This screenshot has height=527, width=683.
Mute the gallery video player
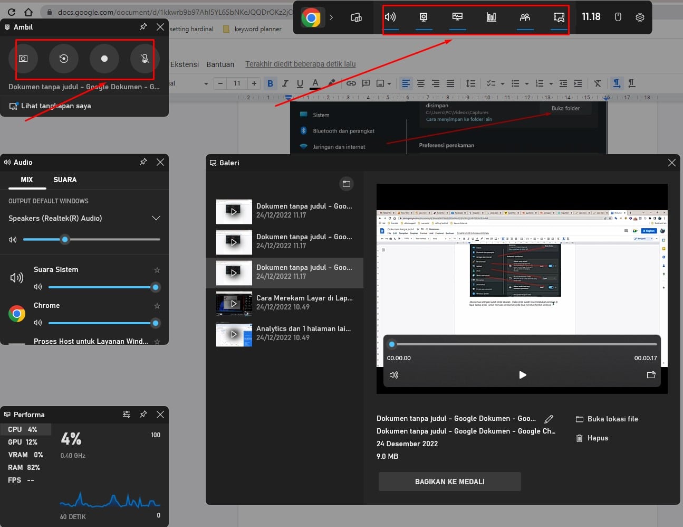(394, 375)
